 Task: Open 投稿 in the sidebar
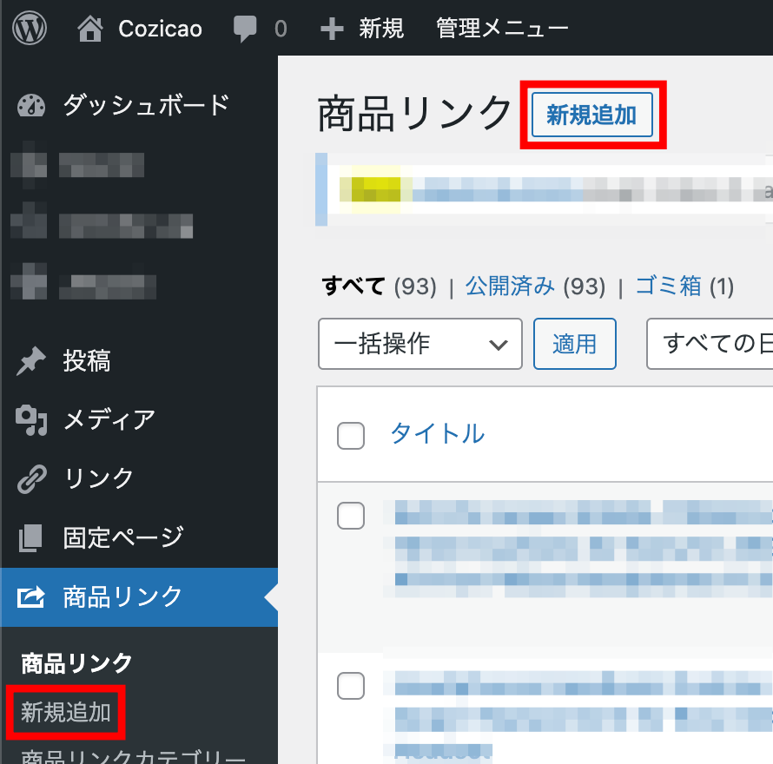[x=87, y=360]
